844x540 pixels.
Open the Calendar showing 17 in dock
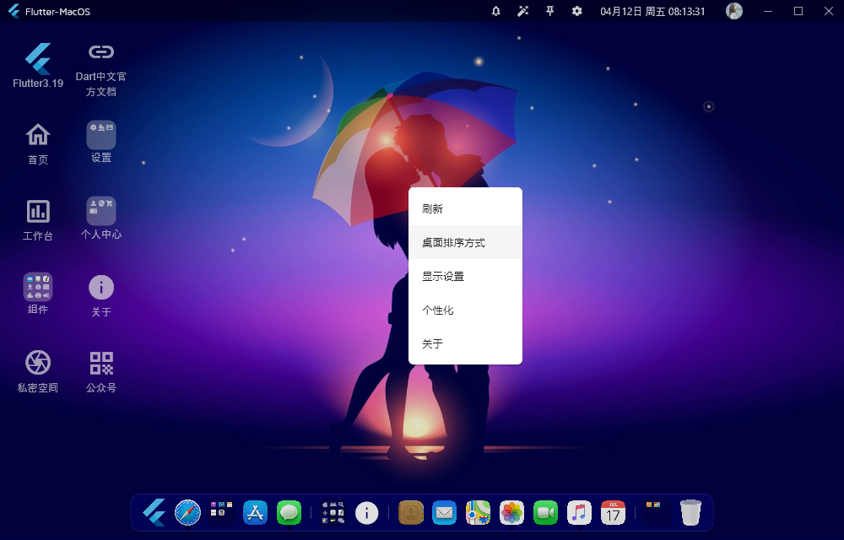click(613, 512)
